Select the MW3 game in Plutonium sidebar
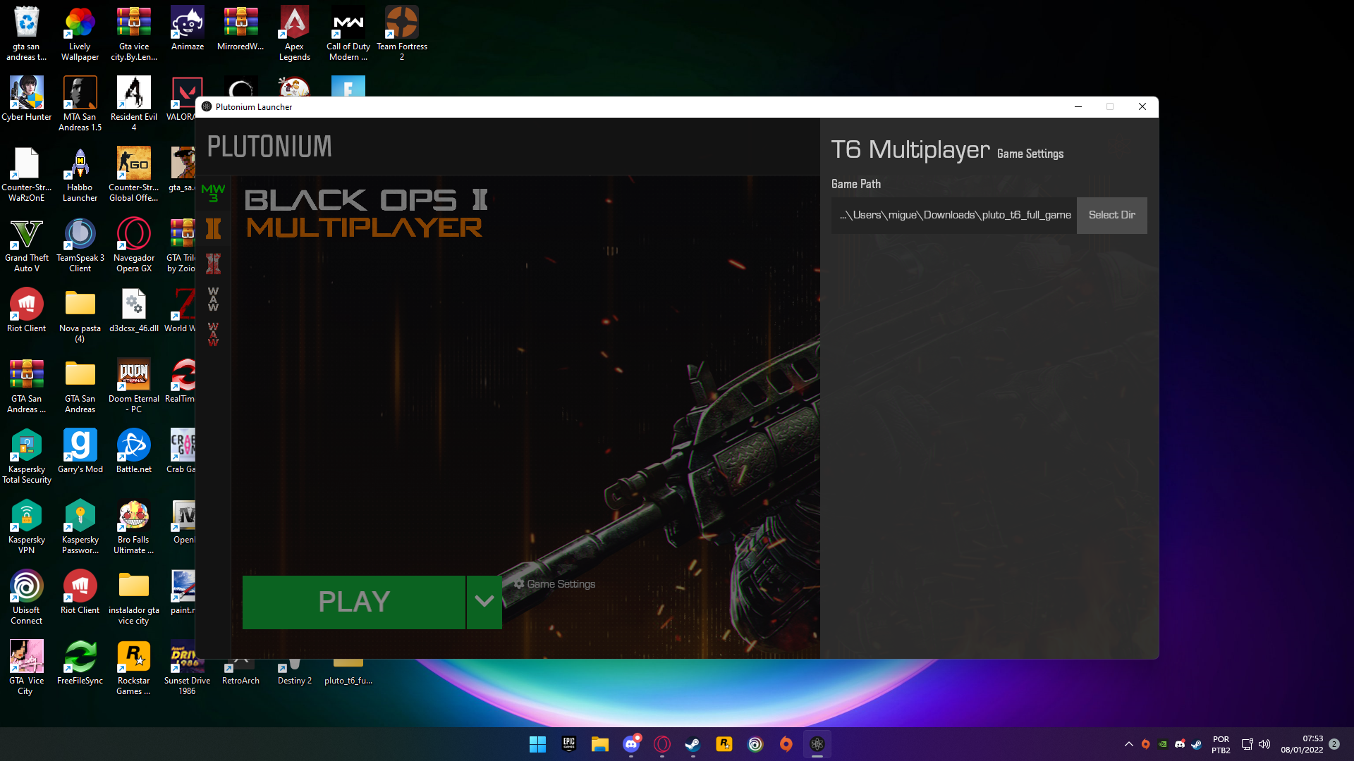The image size is (1354, 761). [213, 192]
